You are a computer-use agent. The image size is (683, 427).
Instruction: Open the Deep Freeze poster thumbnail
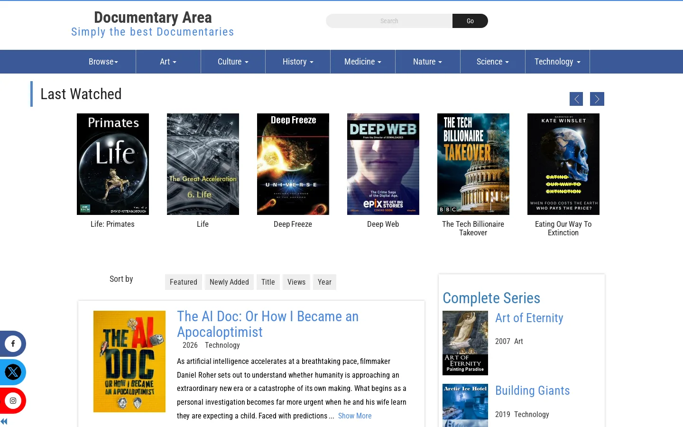point(293,164)
